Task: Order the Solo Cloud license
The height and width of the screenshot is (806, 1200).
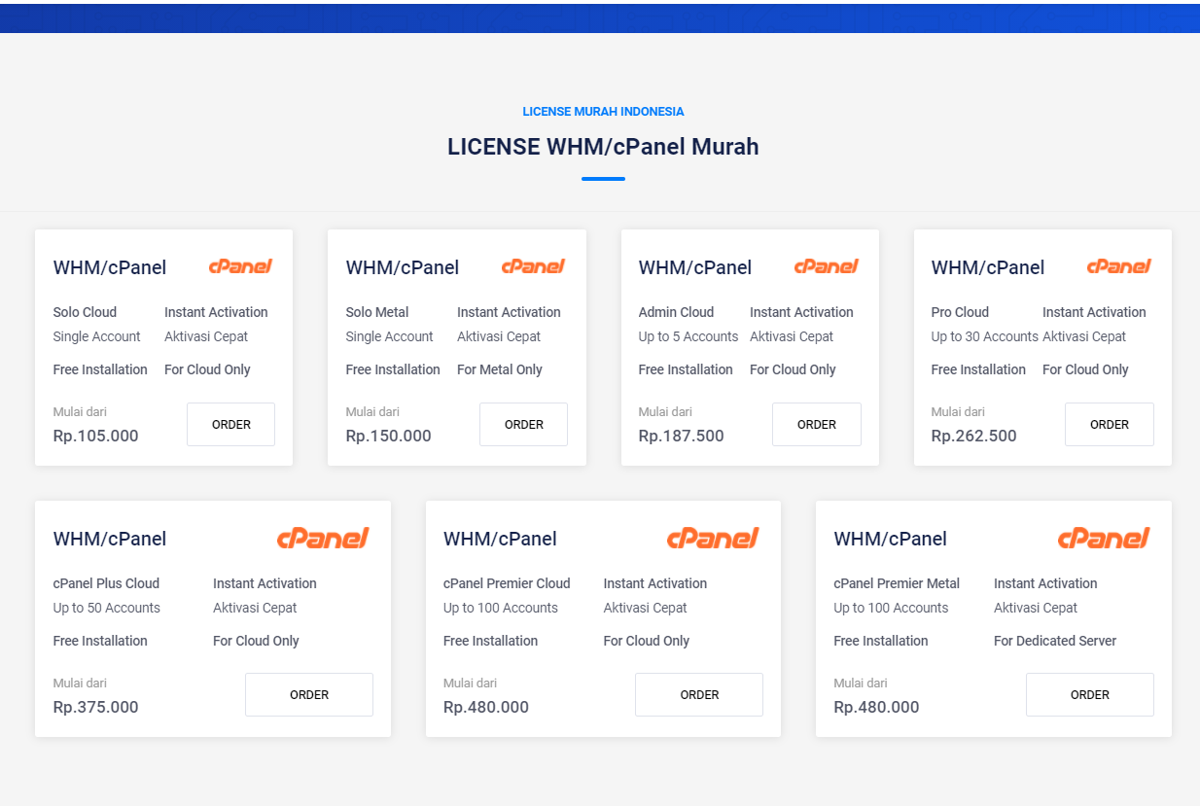Action: (x=231, y=425)
